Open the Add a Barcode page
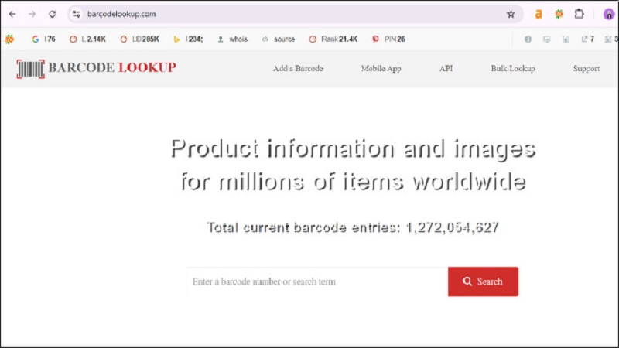 pos(298,69)
